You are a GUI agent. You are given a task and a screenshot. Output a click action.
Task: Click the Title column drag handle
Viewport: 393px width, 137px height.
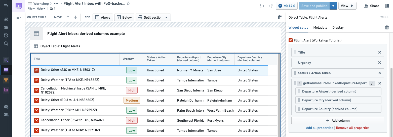click(x=295, y=52)
